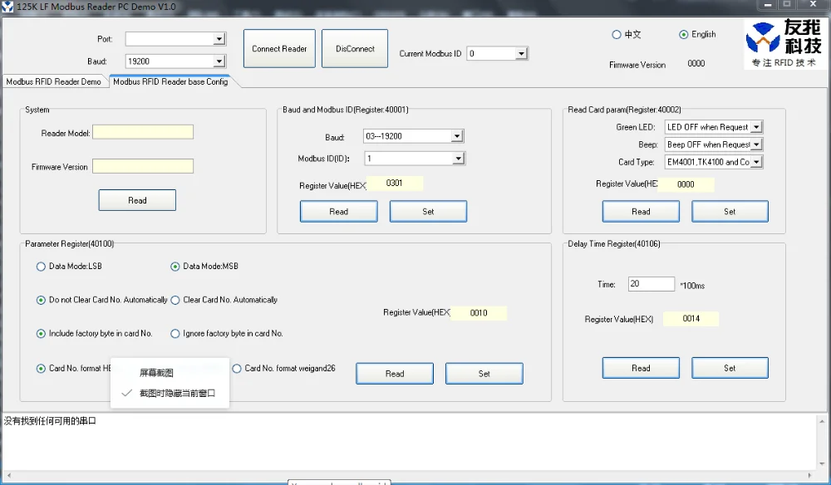Click Register Value field showing 0014
This screenshot has height=485, width=831.
[691, 319]
